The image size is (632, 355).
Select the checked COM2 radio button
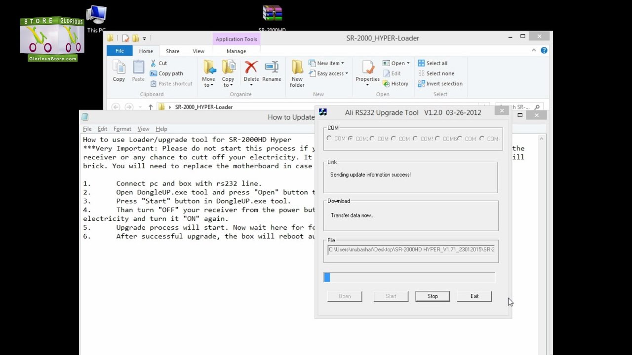pyautogui.click(x=350, y=139)
